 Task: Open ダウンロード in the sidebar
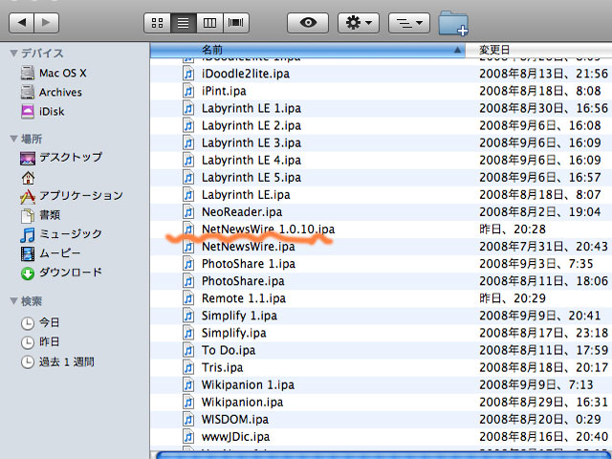point(61,273)
